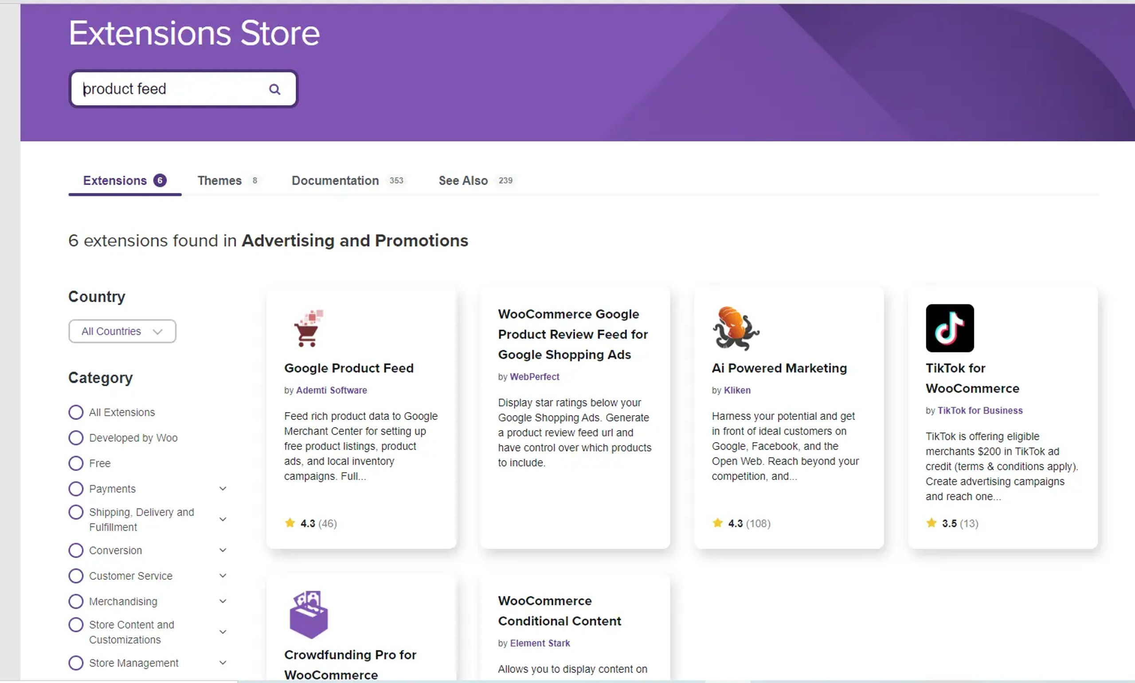Click the TikTok logo icon
Screen dimensions: 1135x683
pyautogui.click(x=949, y=328)
